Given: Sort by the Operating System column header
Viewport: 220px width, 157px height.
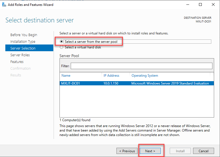Looking at the screenshot, I should coord(145,76).
